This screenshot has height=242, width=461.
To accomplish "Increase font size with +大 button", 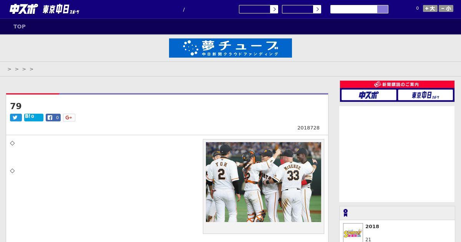I will point(430,8).
